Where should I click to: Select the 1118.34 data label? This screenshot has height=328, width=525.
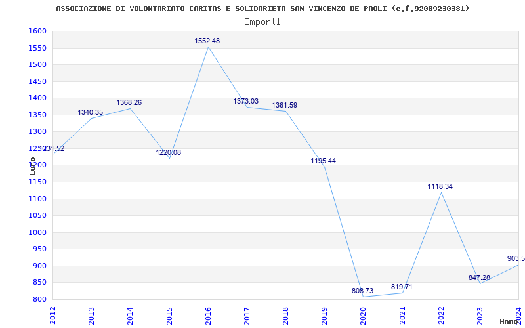pos(440,186)
